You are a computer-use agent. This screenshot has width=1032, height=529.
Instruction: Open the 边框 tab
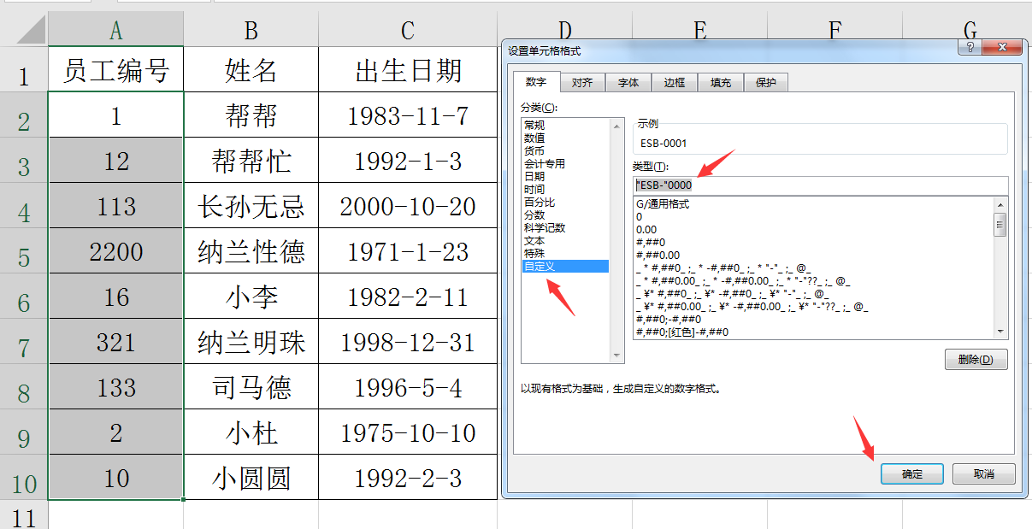[x=675, y=83]
